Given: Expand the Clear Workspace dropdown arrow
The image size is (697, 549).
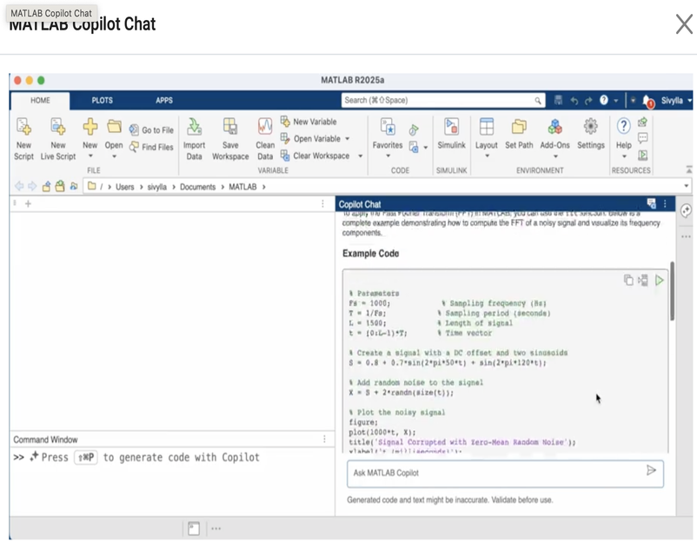Looking at the screenshot, I should coord(361,155).
